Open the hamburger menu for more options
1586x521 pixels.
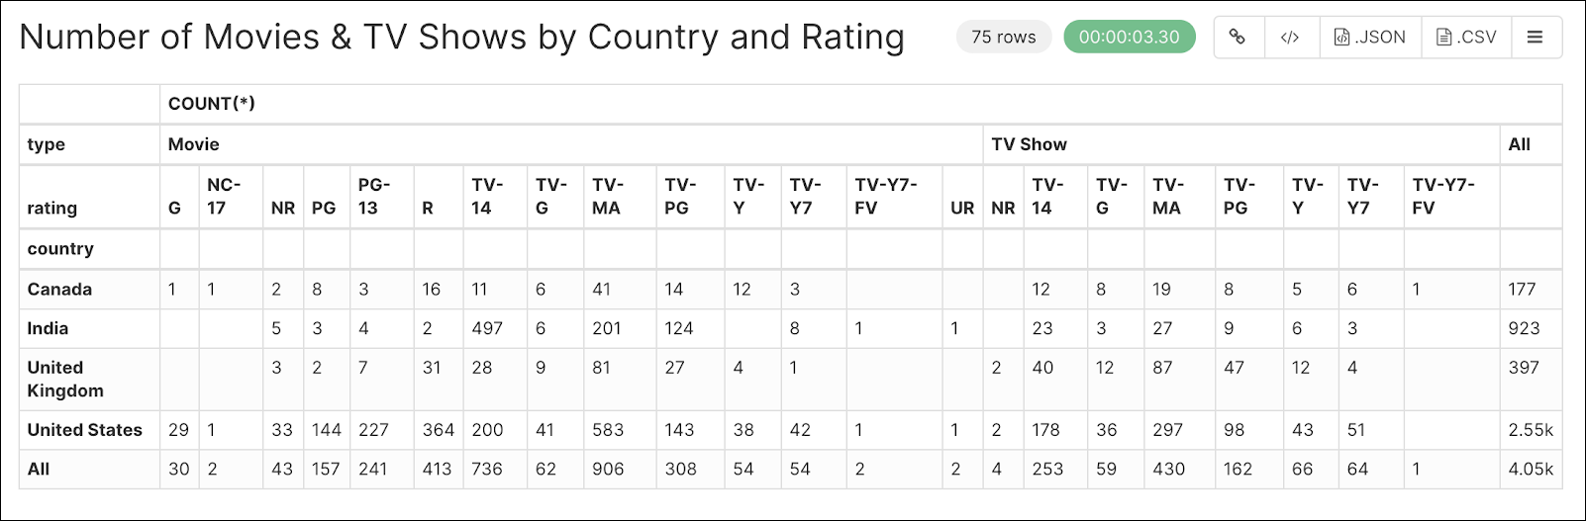(x=1536, y=38)
